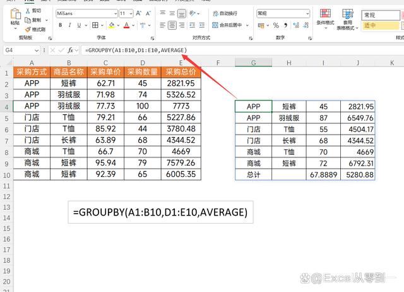
Task: Decrease font size with smaller A icon
Action: pos(148,13)
